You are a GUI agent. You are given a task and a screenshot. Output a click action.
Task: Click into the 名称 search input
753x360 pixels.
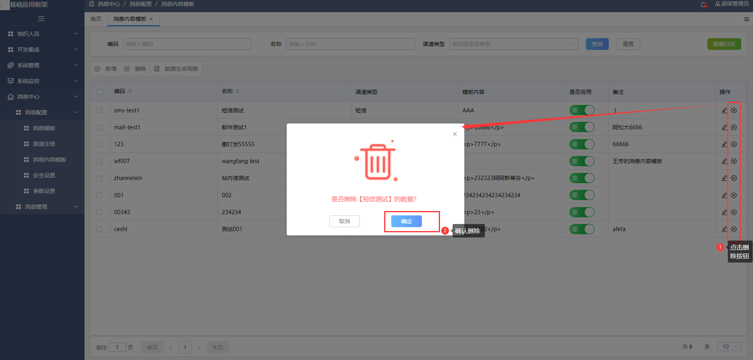point(350,44)
